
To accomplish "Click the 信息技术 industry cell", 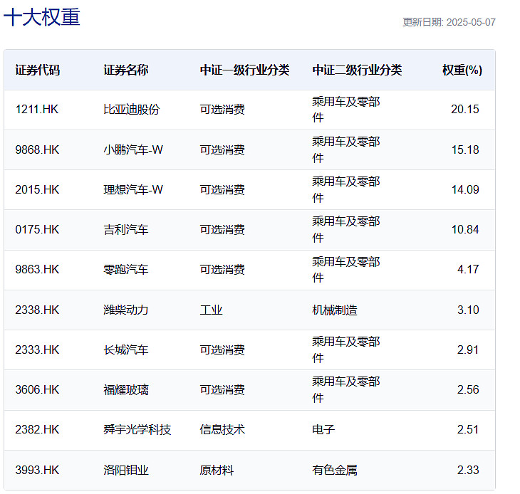I will 222,429.
